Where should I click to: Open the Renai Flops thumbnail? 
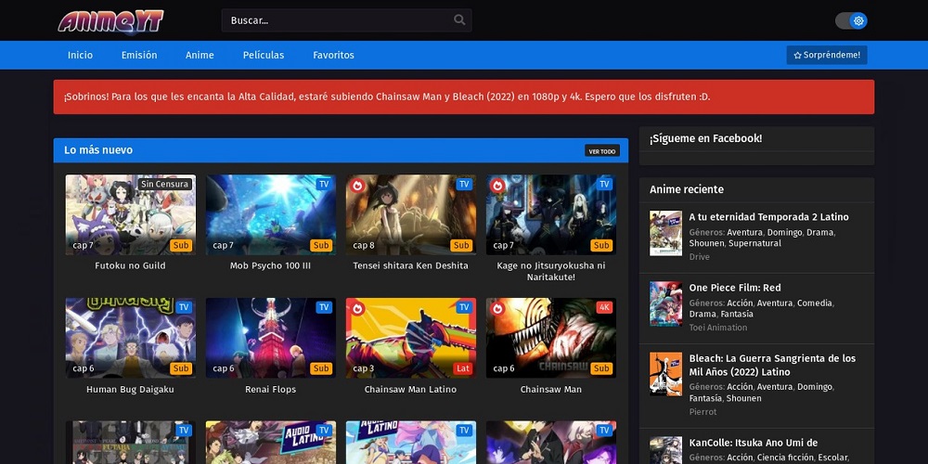270,338
